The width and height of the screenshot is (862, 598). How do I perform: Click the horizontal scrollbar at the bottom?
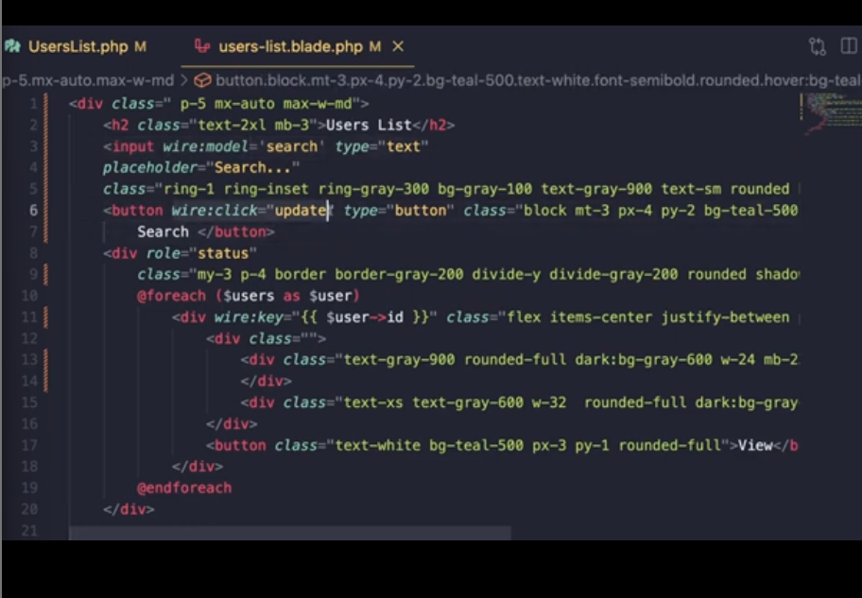(290, 533)
